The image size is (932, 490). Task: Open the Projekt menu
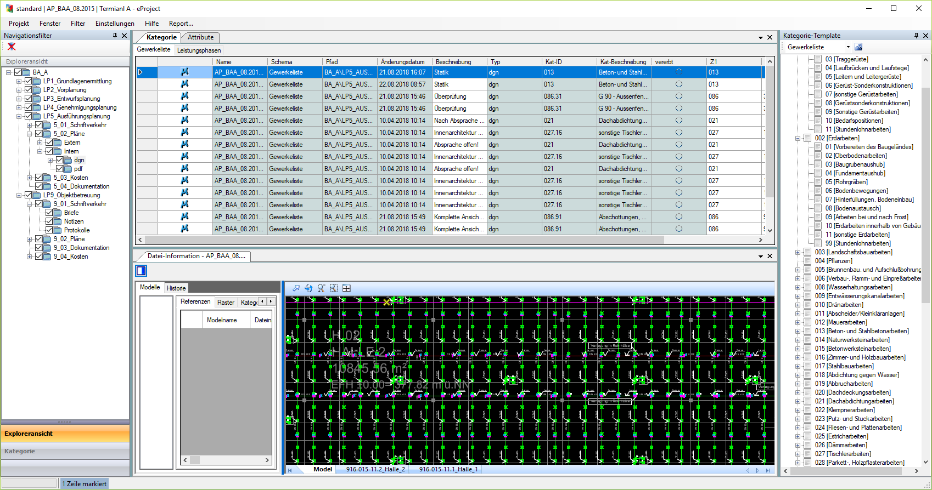19,24
